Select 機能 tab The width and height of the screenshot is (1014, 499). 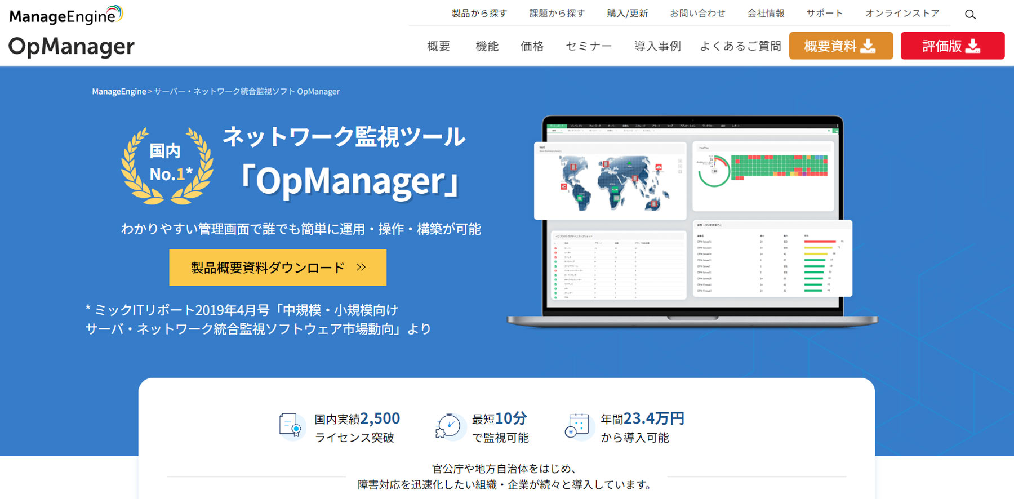click(x=487, y=46)
